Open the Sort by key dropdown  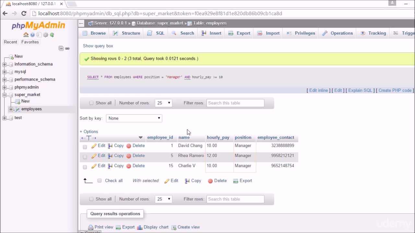pyautogui.click(x=134, y=118)
